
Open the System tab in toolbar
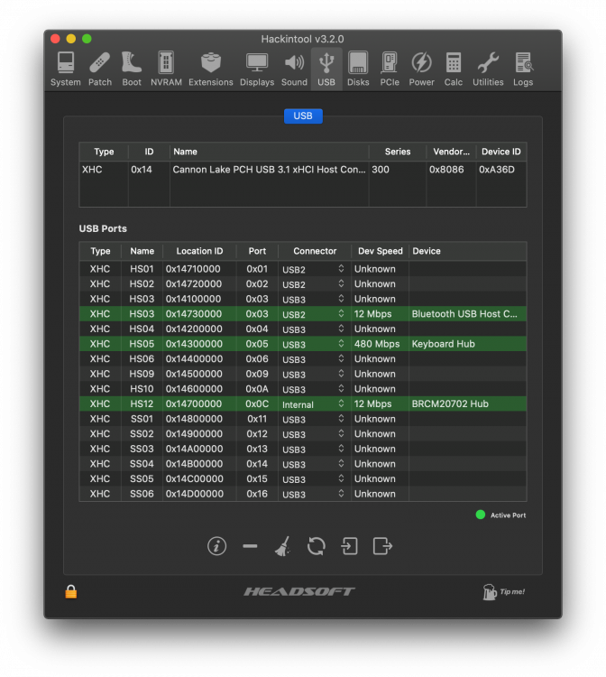[66, 70]
